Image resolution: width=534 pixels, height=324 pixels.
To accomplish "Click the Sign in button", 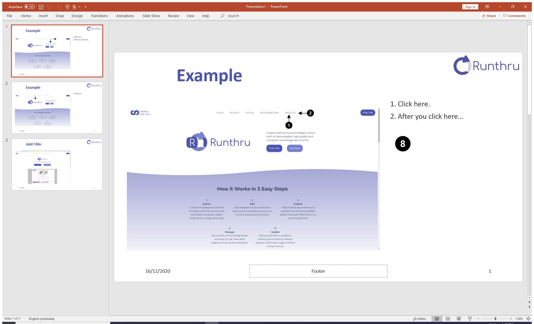I will 470,7.
